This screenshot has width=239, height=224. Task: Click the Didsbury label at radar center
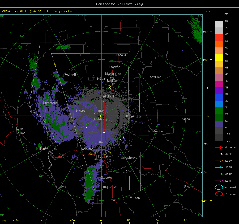click(x=100, y=119)
